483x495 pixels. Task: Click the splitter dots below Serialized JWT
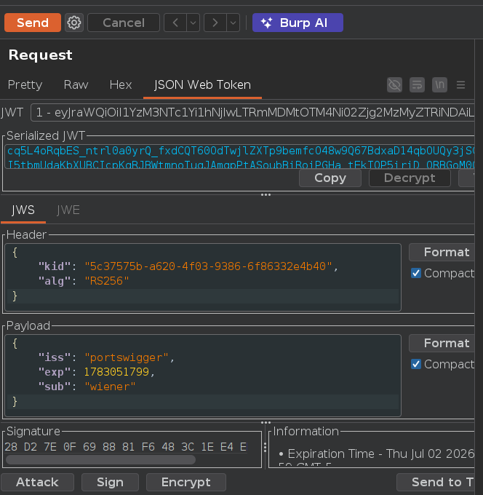[x=266, y=195]
